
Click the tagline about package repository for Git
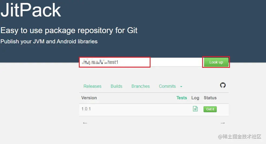coord(69,30)
